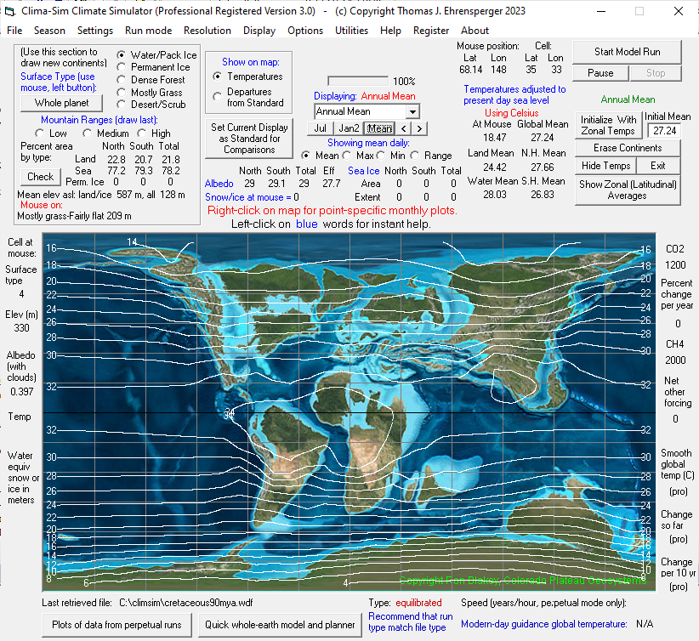Viewport: 699px width, 641px height.
Task: Click the Clima-Sim app icon in title bar
Action: 10,11
